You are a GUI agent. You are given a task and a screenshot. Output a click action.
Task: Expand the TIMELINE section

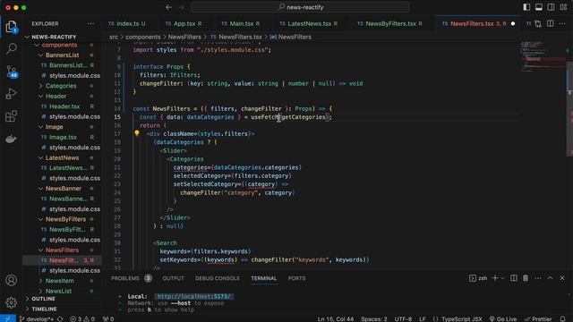(62, 309)
